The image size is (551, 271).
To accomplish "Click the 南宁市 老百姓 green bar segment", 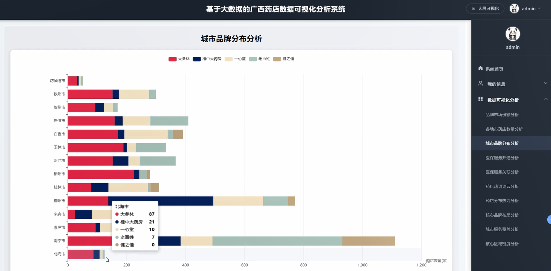I will tap(277, 241).
